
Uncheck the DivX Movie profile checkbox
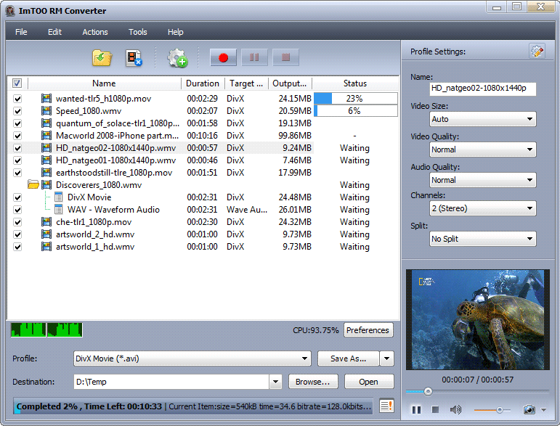17,197
